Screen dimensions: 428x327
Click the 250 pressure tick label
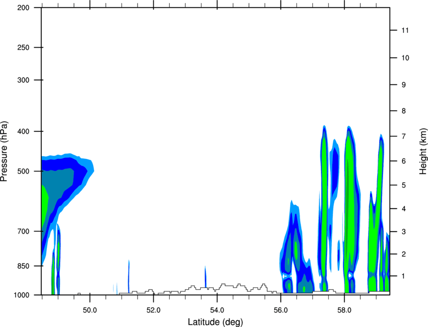23,47
